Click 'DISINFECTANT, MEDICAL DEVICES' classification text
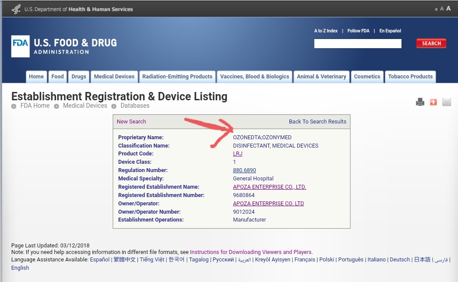Screen dimensions: 458x282 point(276,145)
